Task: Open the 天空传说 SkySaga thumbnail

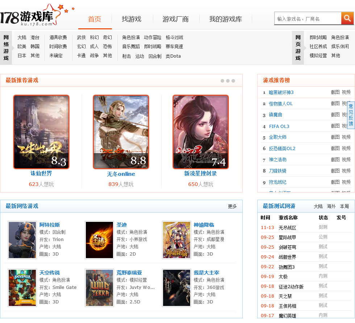Action: [x=22, y=288]
